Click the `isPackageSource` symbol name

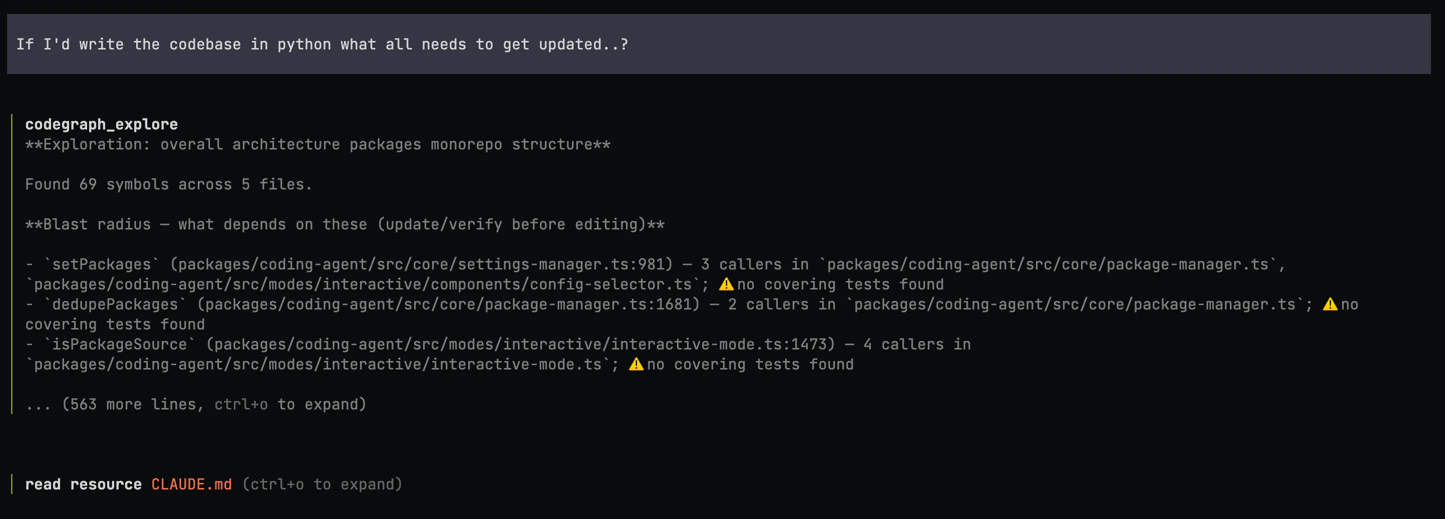coord(120,344)
